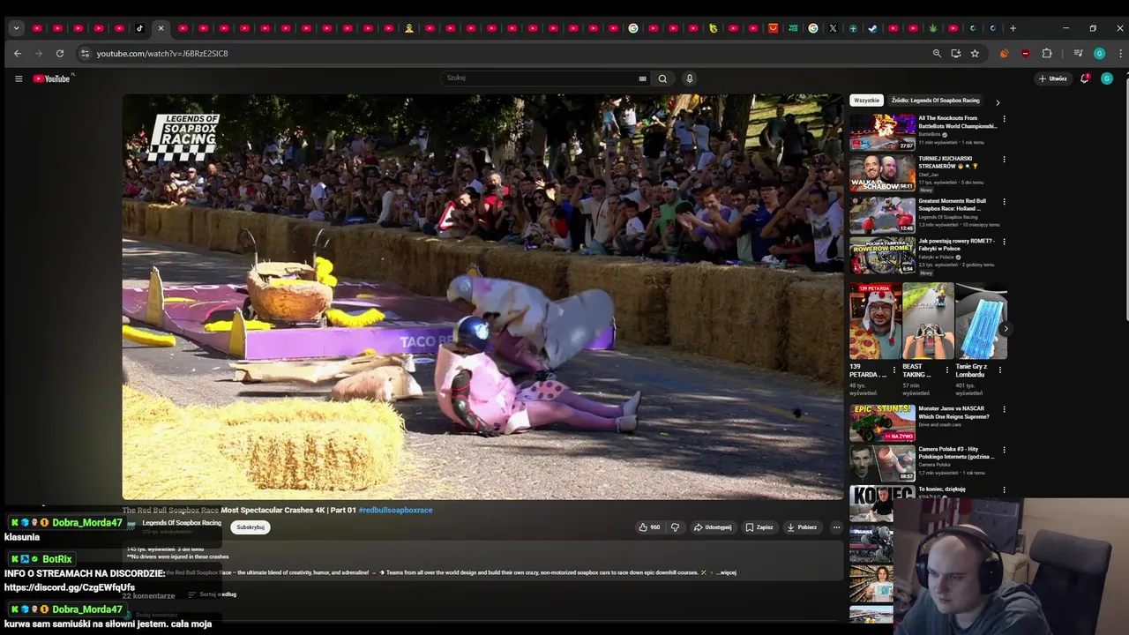The height and width of the screenshot is (635, 1129).
Task: Open options for Greatest Moments Red Bull video
Action: pos(1004,202)
